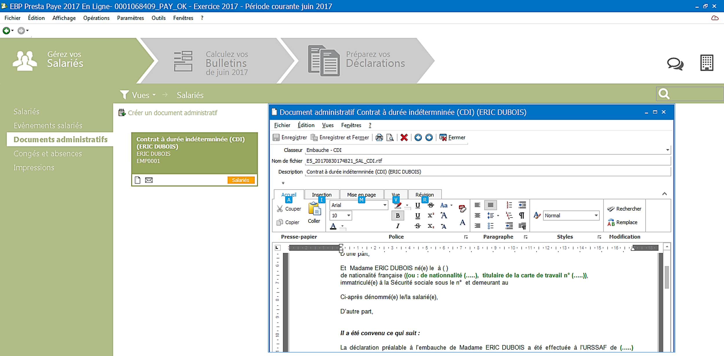Viewport: 724px width, 356px height.
Task: Click the quick styles A-pen icon
Action: pyautogui.click(x=537, y=216)
